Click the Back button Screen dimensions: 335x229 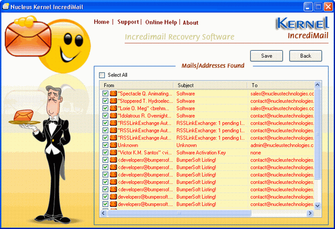point(305,56)
